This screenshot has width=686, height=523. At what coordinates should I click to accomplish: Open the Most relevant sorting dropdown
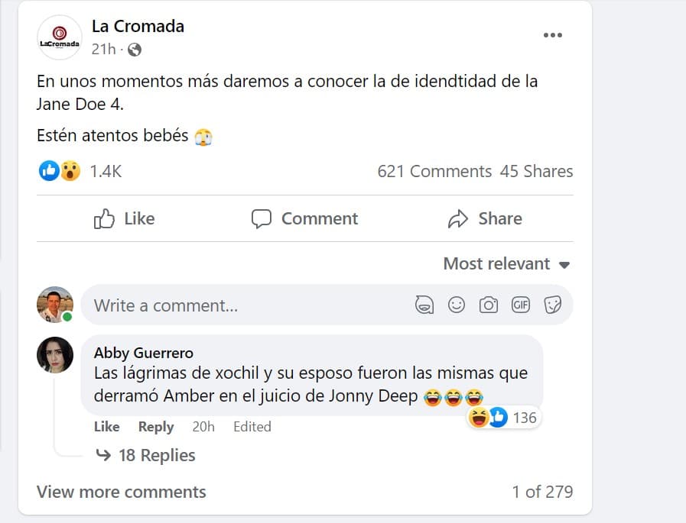506,263
